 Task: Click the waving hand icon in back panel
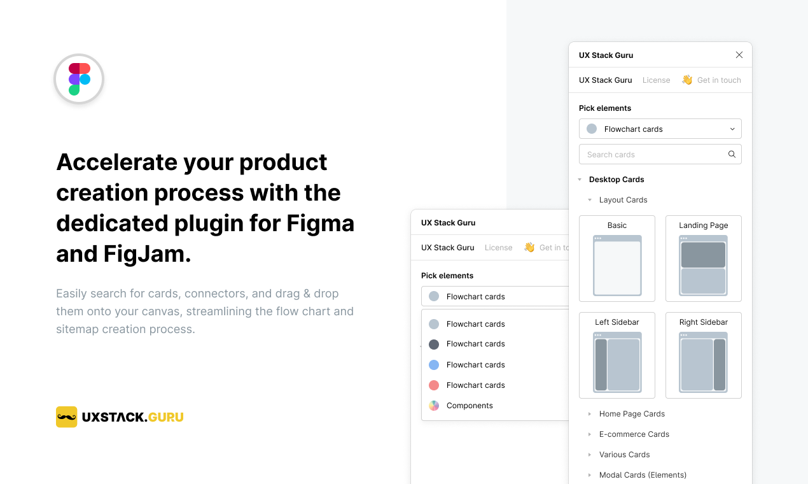click(x=529, y=247)
